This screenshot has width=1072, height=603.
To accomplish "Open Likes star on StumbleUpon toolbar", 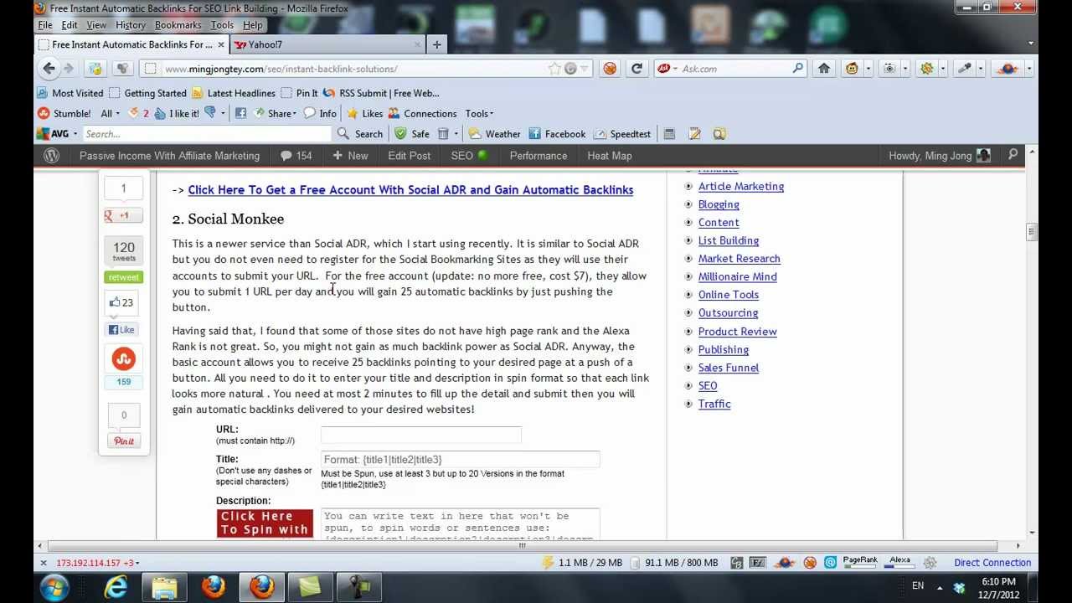I will (x=365, y=113).
